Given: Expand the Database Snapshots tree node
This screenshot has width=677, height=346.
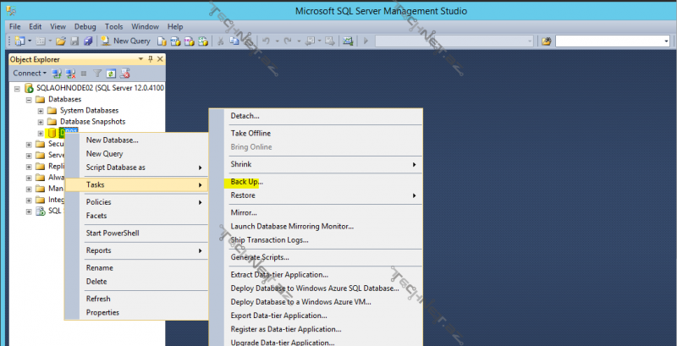Looking at the screenshot, I should click(41, 121).
